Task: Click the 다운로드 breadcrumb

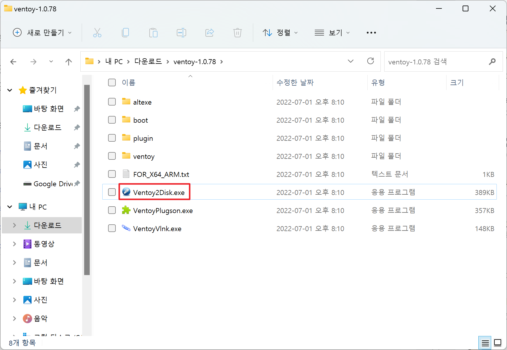Action: pos(148,61)
